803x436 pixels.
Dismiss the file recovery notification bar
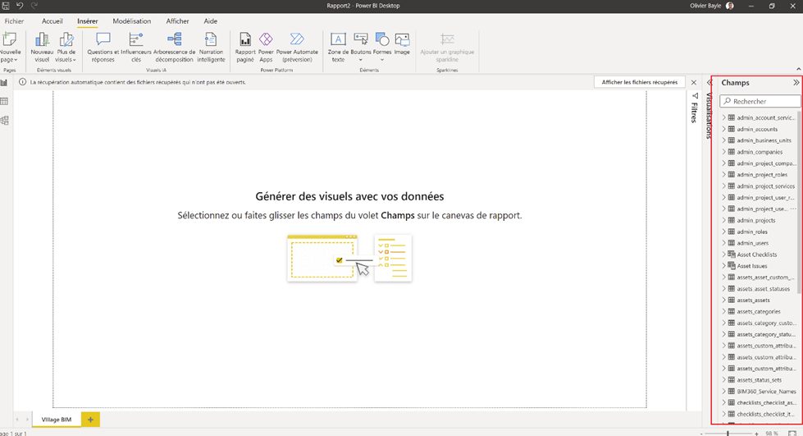694,82
